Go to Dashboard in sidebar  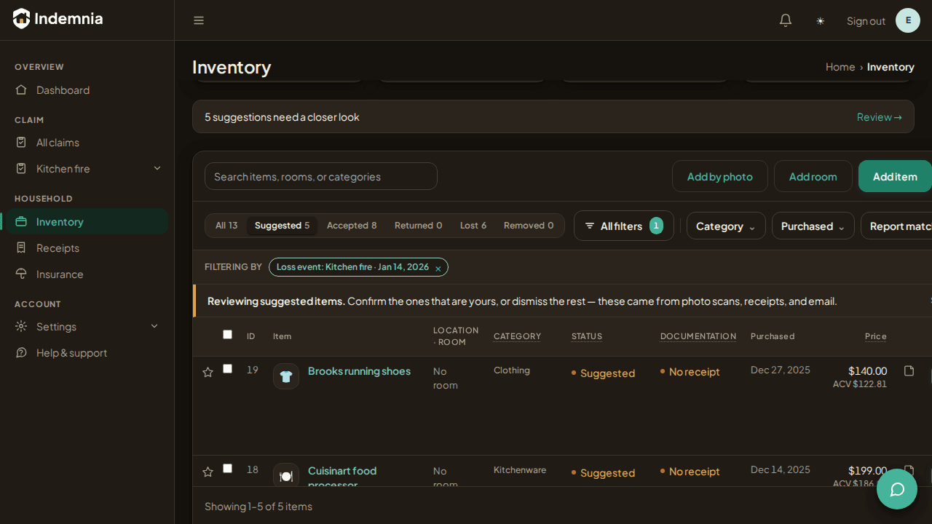pos(87,90)
